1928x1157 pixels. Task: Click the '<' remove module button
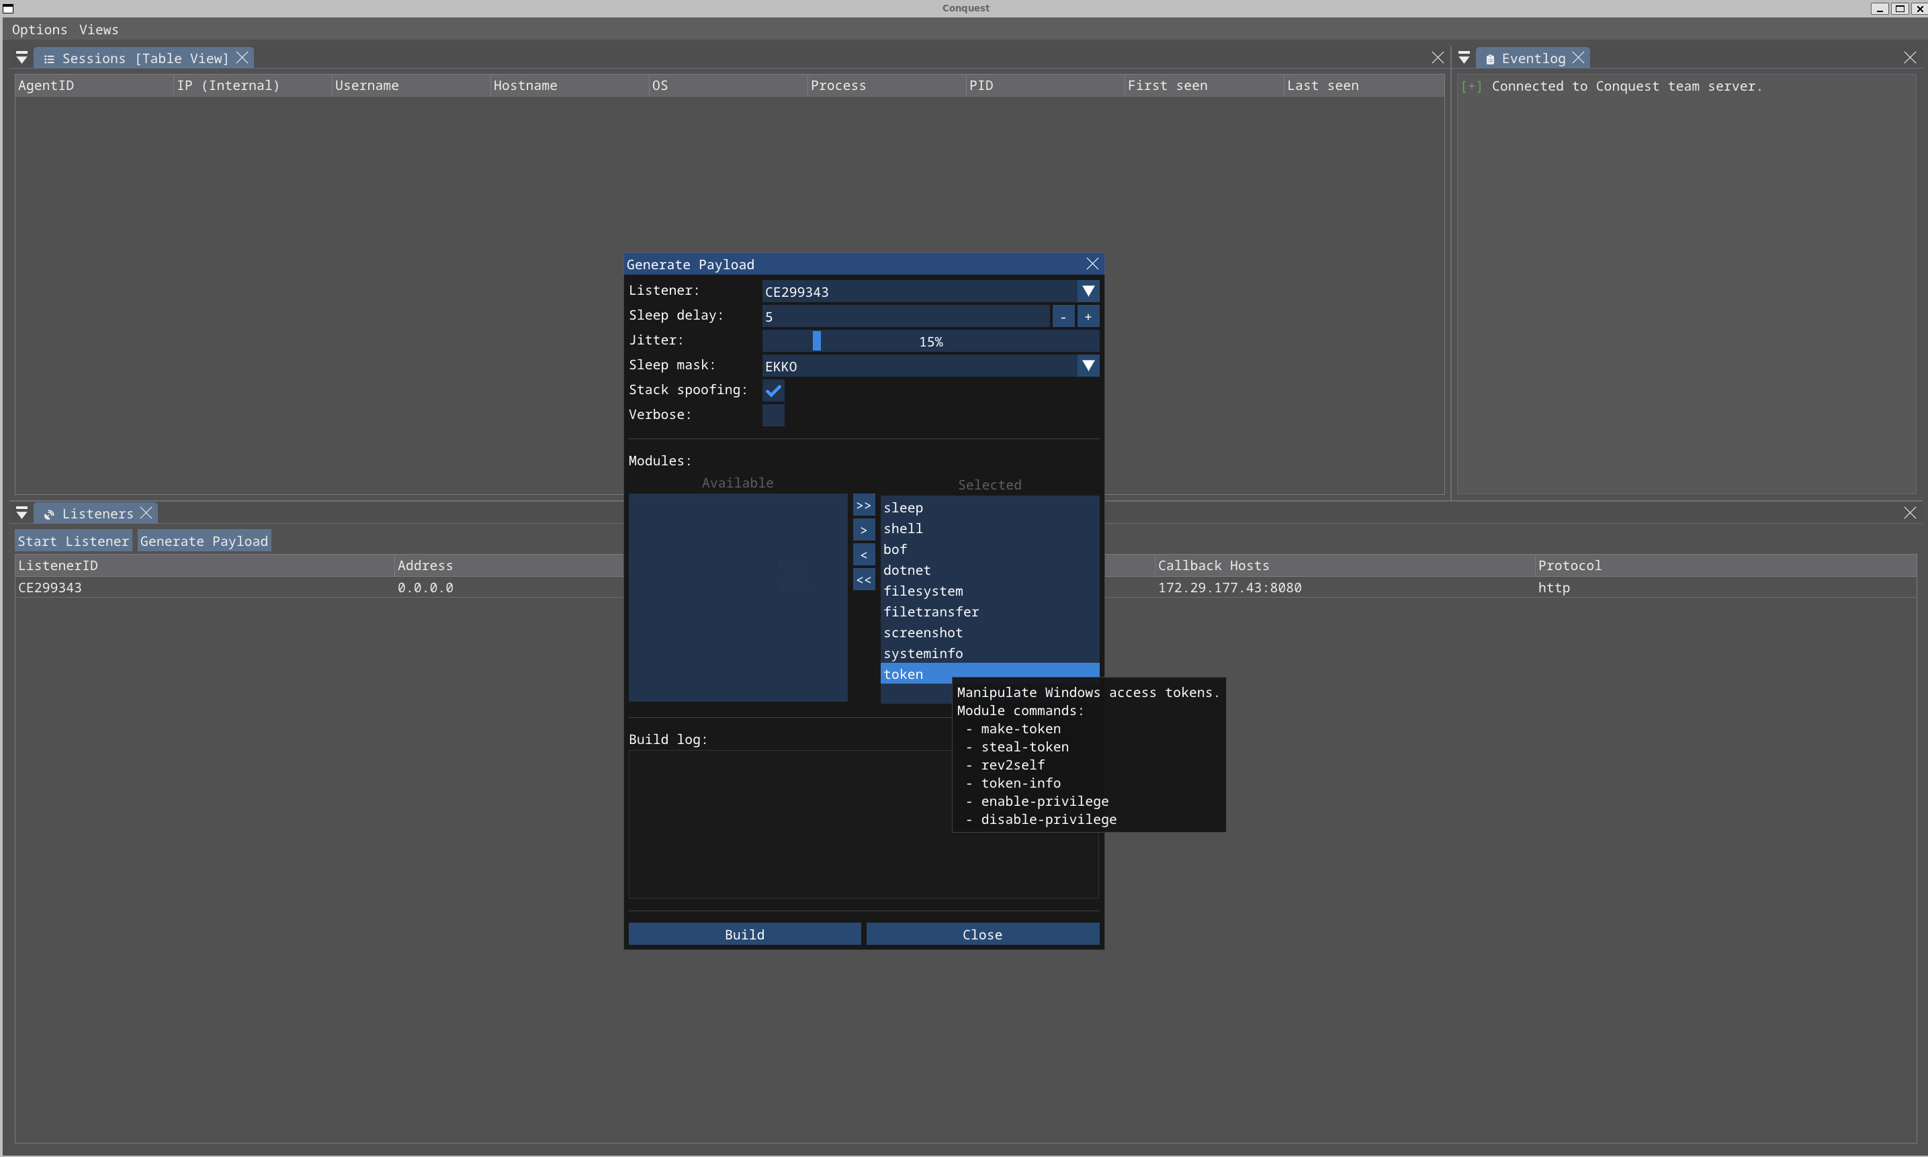pos(863,555)
